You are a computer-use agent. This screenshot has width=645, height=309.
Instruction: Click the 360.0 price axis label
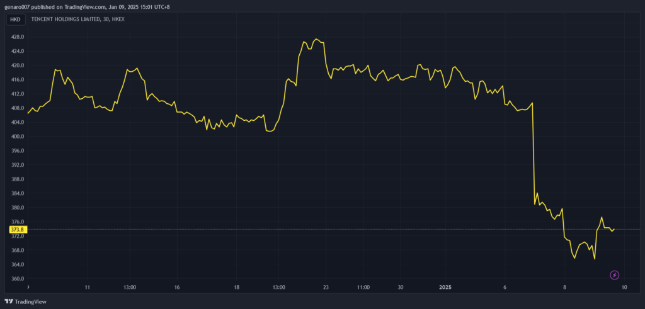pyautogui.click(x=18, y=279)
